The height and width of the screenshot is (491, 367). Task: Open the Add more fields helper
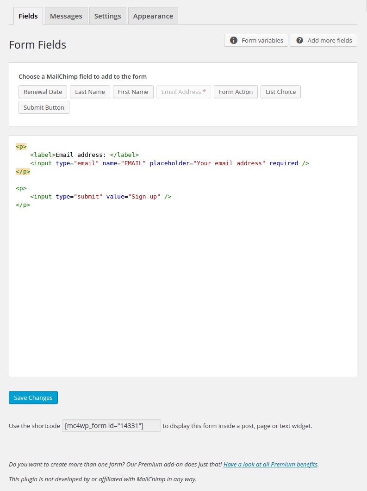323,40
